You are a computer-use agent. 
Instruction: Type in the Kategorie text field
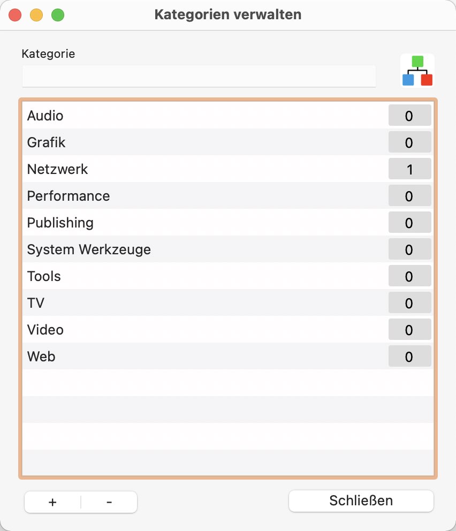coord(199,76)
